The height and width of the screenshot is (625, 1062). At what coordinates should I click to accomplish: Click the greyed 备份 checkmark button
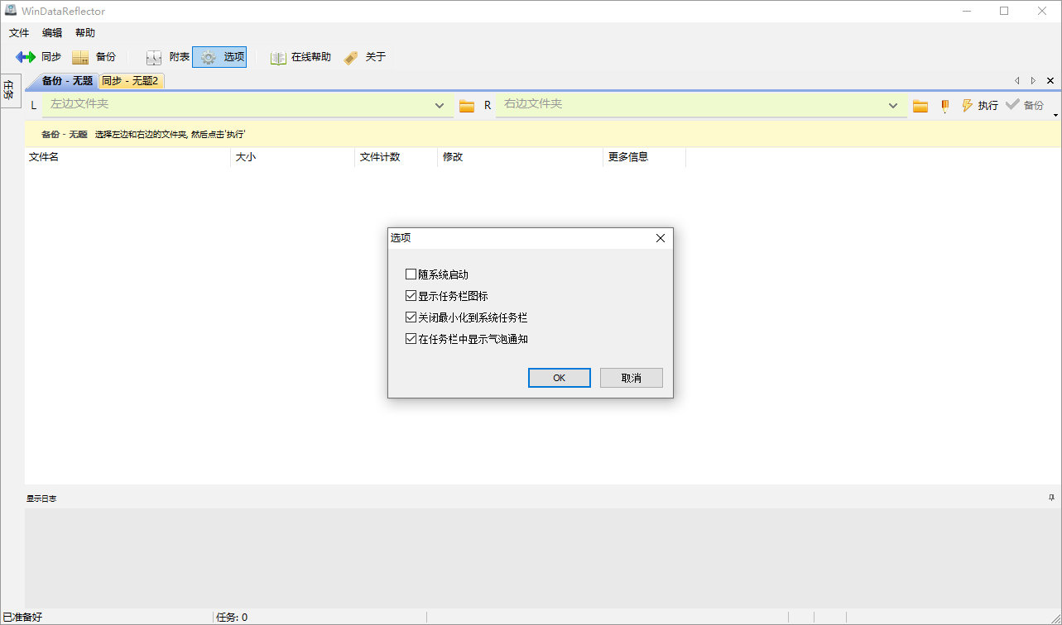[1025, 106]
